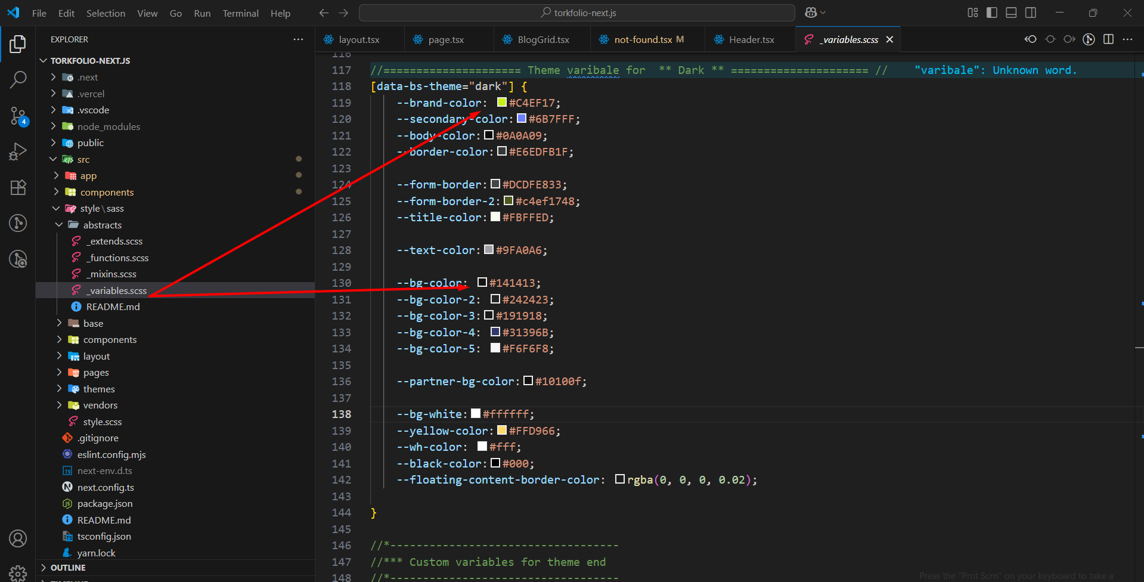Toggle the Secondary Side Bar
1144x582 pixels.
1030,13
